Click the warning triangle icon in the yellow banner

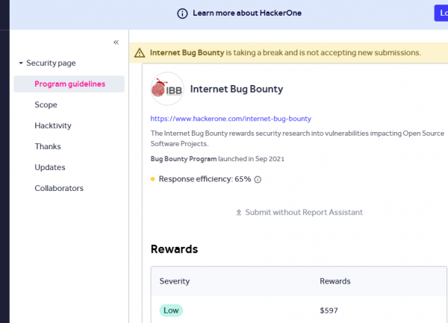(x=140, y=53)
